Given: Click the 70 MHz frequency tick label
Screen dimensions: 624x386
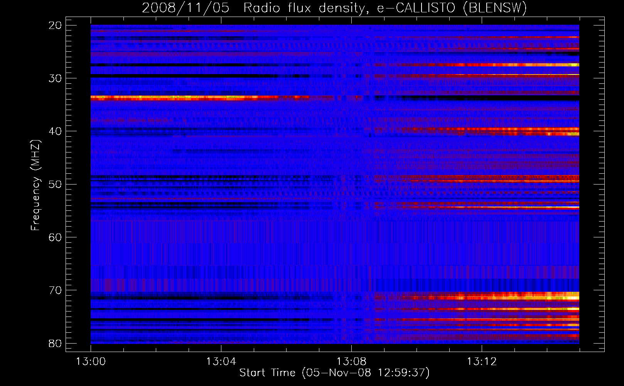Looking at the screenshot, I should click(x=56, y=290).
